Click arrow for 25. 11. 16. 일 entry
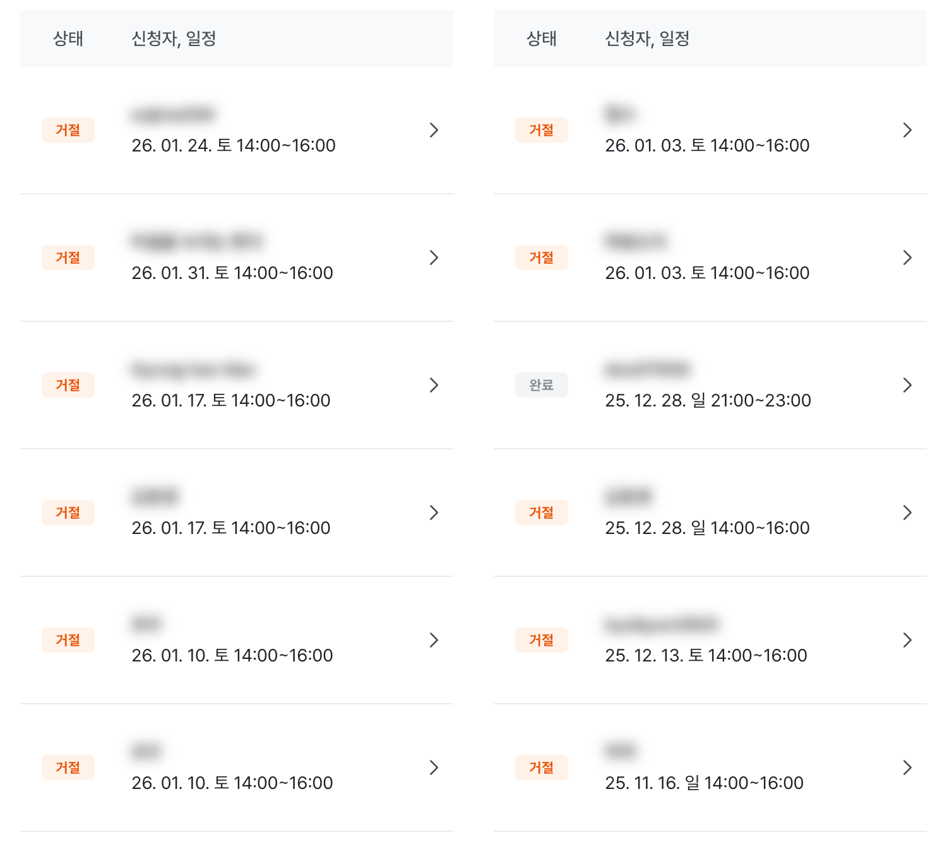 [x=907, y=768]
